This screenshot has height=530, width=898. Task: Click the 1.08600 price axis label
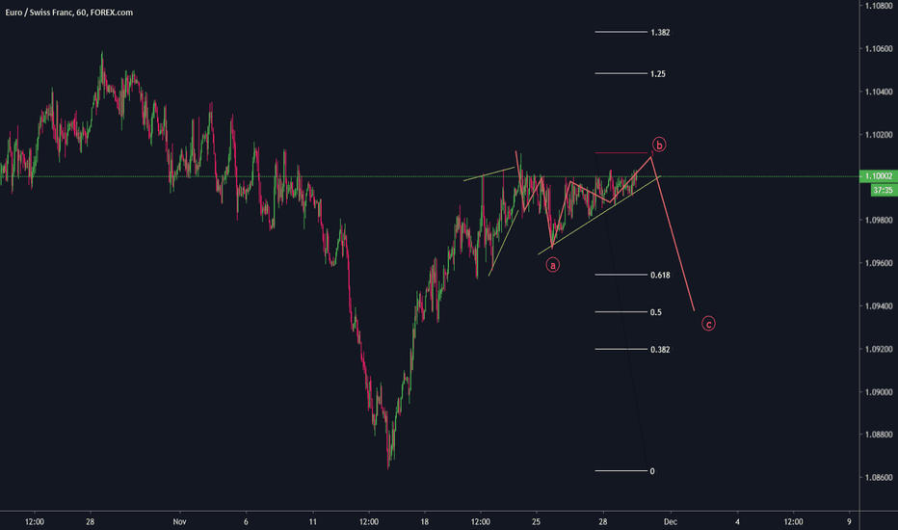(876, 478)
